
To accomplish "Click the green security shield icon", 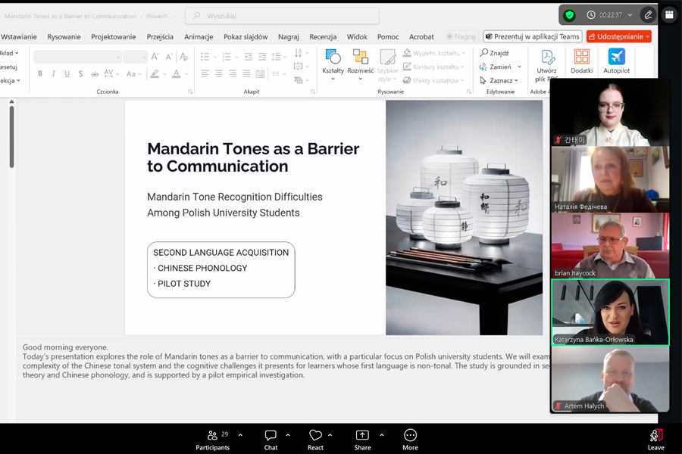I will pos(570,15).
